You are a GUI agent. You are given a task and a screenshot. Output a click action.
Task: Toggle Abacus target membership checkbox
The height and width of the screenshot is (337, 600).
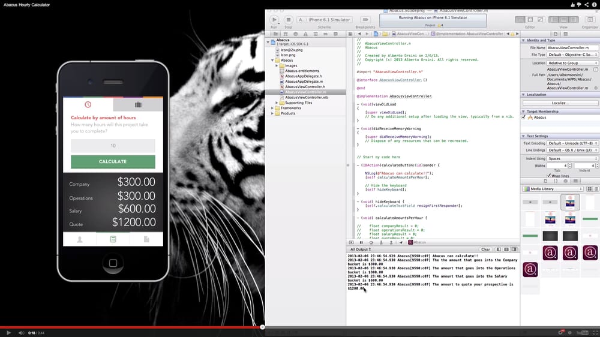pyautogui.click(x=523, y=118)
